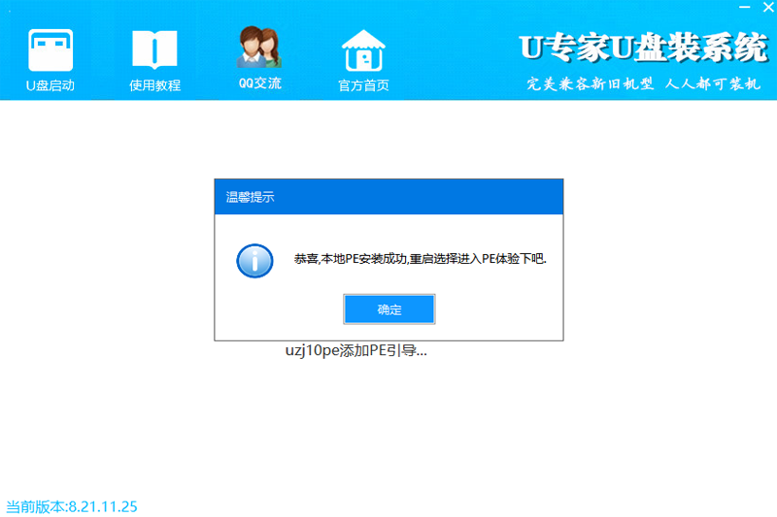The width and height of the screenshot is (777, 517).
Task: Choose the QQ交流 text label
Action: point(259,83)
